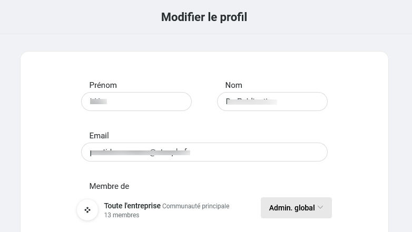
Task: Select the Toute l'entreprise community name
Action: click(x=132, y=206)
